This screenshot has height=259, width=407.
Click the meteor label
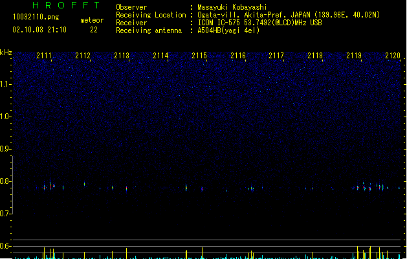(x=92, y=20)
